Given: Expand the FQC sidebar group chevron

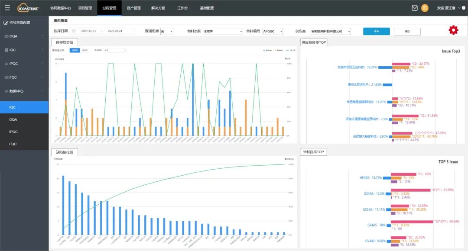Looking at the screenshot, I should pyautogui.click(x=42, y=77).
